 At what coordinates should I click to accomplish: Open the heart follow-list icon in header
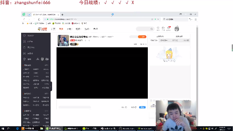click(158, 29)
